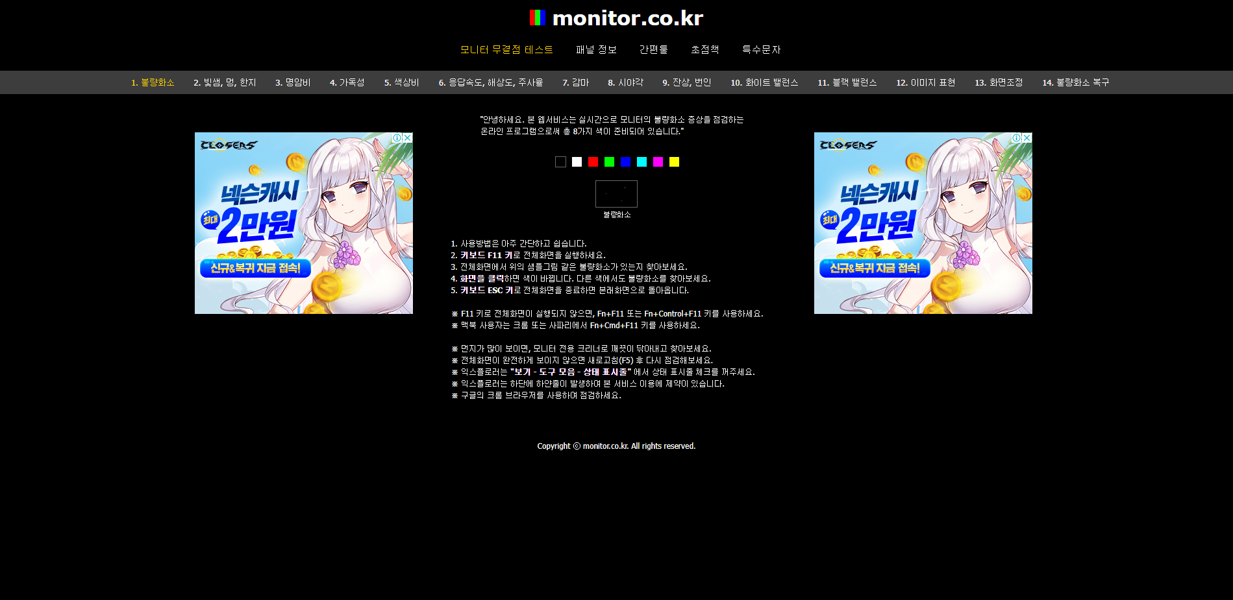Image resolution: width=1233 pixels, height=600 pixels.
Task: Pick the magenta color swatch
Action: point(658,162)
